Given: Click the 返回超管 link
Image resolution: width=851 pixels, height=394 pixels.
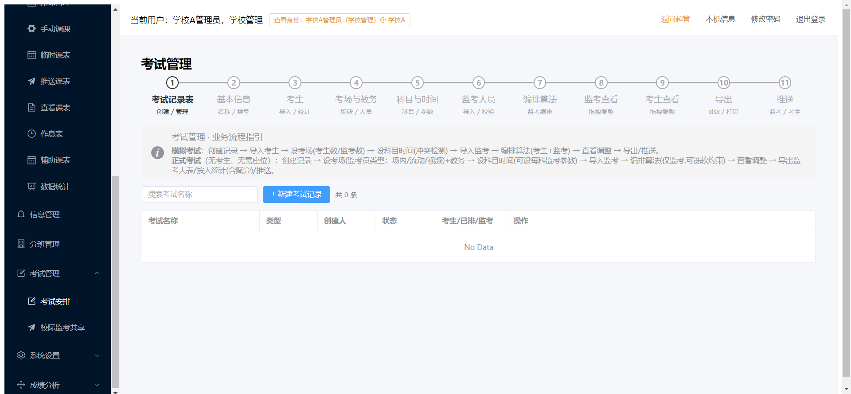Looking at the screenshot, I should coord(675,19).
